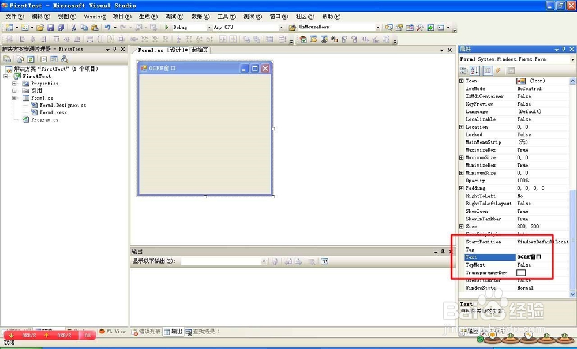The image size is (577, 349).
Task: Switch to the 起始页 tab
Action: [200, 50]
